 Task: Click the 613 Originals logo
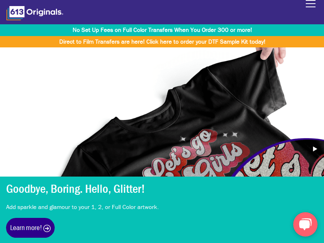point(35,13)
